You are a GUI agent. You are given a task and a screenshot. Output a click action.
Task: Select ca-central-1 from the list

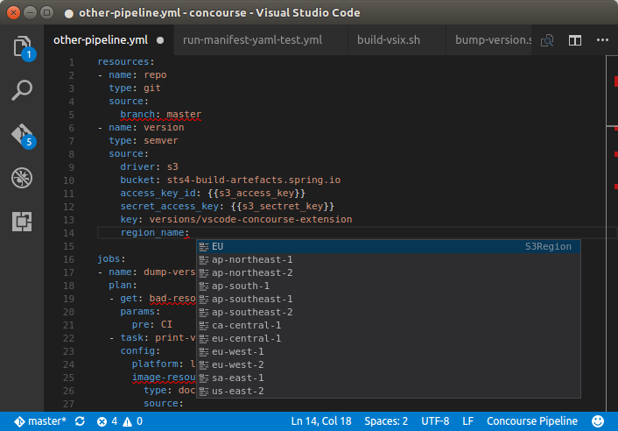(389, 325)
